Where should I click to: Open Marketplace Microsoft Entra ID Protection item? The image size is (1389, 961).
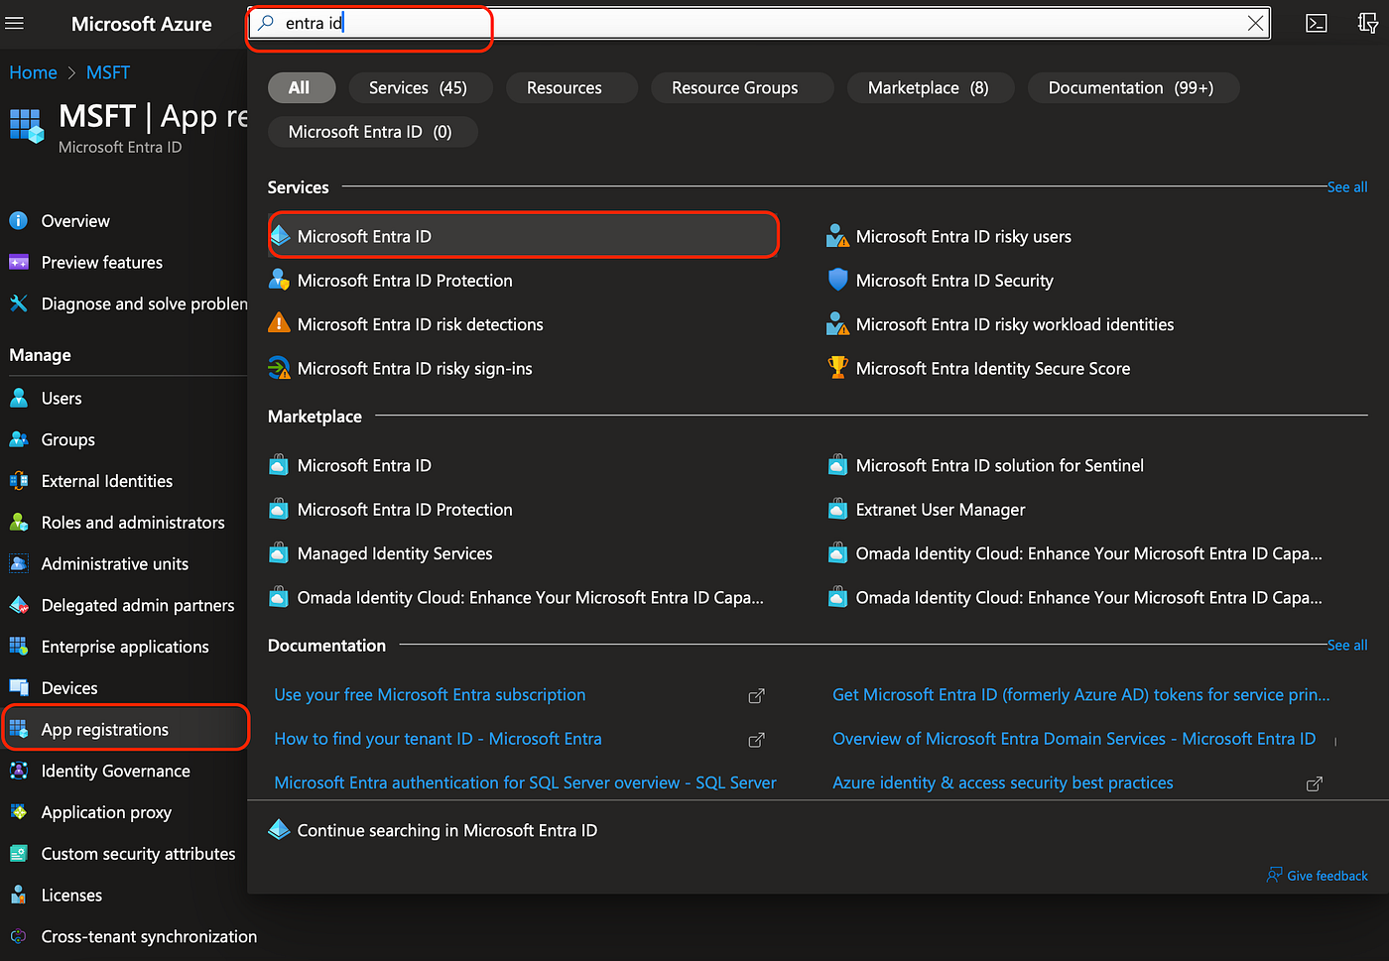tap(405, 509)
